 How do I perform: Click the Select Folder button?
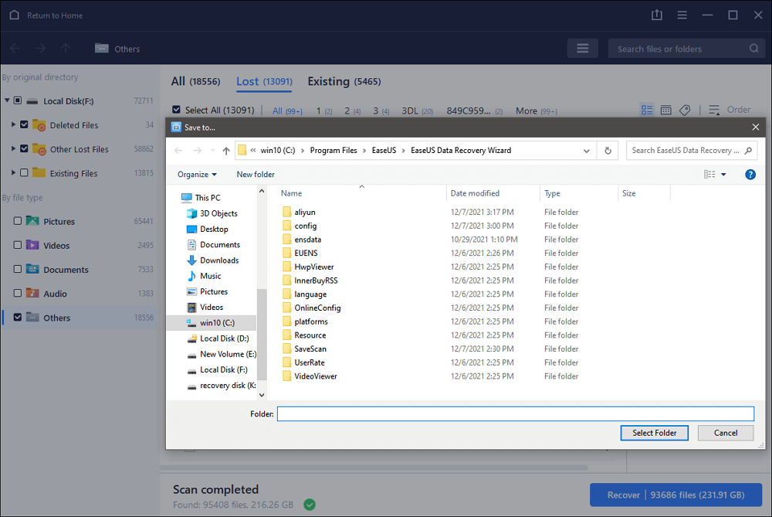[654, 433]
